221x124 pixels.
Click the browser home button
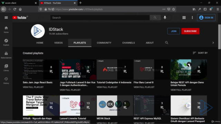pos(20,9)
